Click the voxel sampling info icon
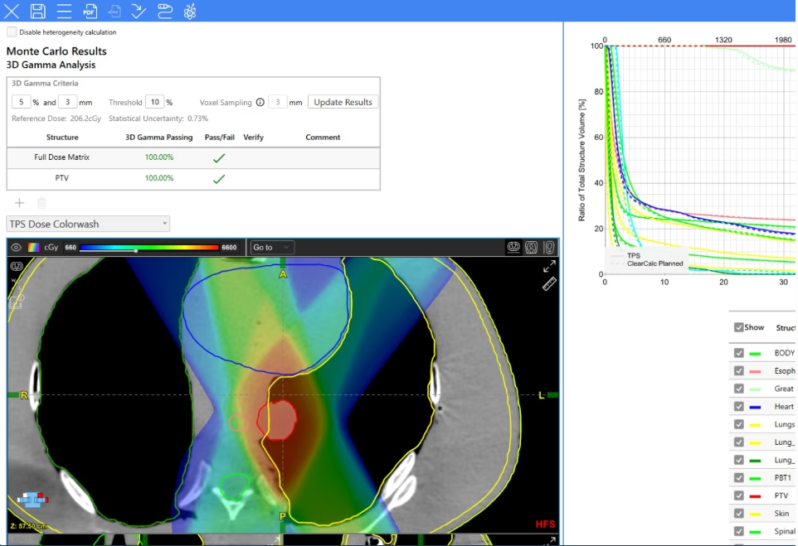The image size is (798, 546). [x=260, y=102]
